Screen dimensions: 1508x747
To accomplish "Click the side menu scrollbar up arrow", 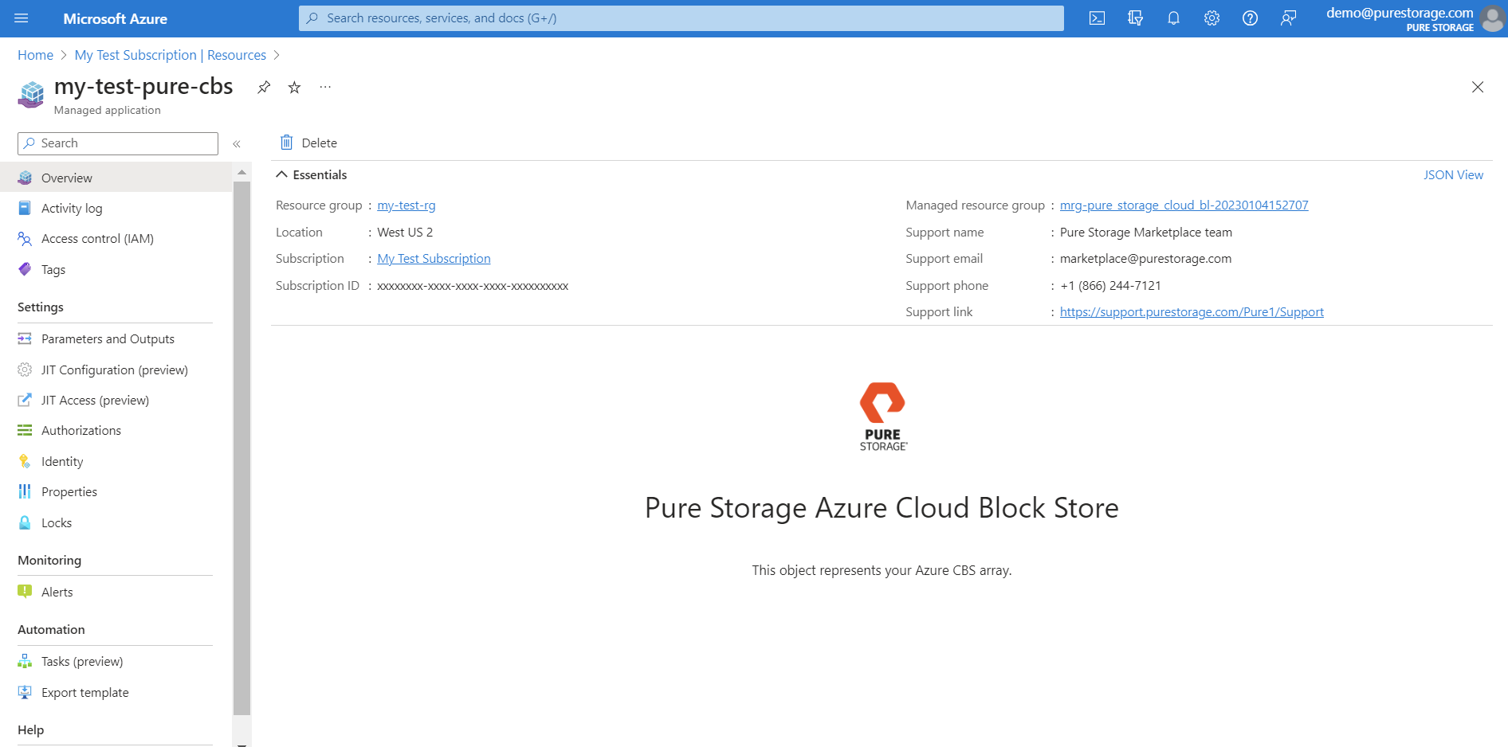I will pyautogui.click(x=242, y=172).
